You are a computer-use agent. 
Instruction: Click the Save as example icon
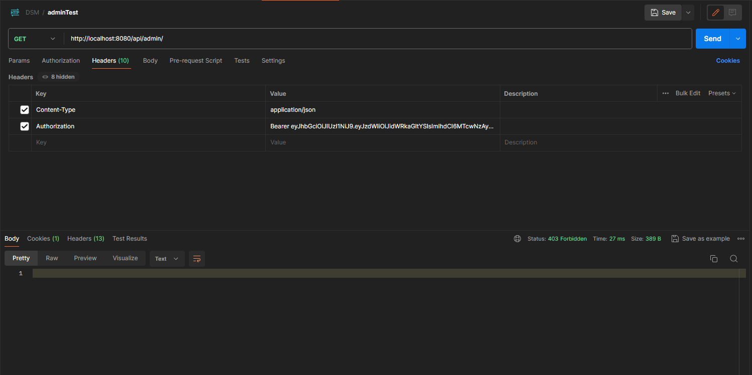pyautogui.click(x=675, y=239)
